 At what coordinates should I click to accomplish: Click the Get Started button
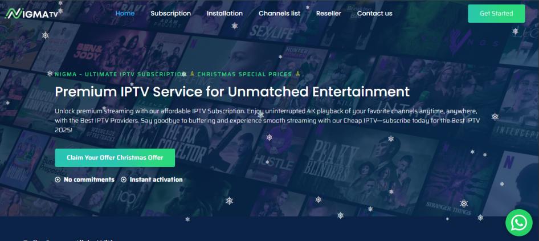[496, 14]
